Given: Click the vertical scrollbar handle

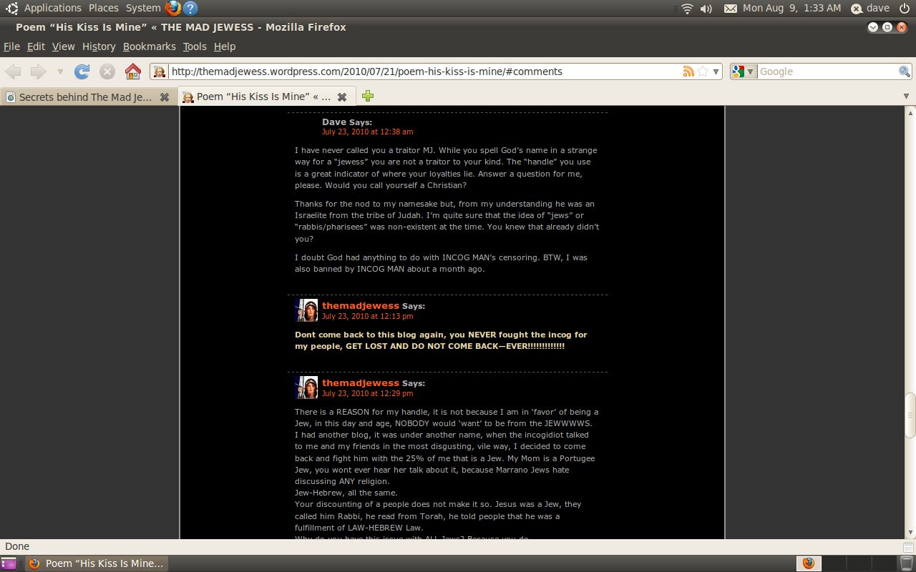Looking at the screenshot, I should click(x=910, y=413).
